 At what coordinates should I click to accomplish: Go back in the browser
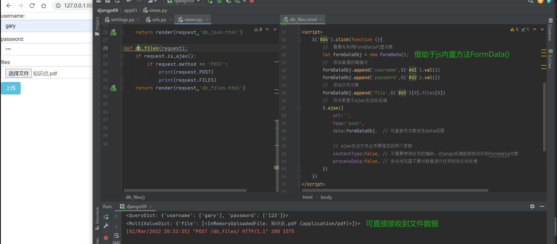pos(9,6)
